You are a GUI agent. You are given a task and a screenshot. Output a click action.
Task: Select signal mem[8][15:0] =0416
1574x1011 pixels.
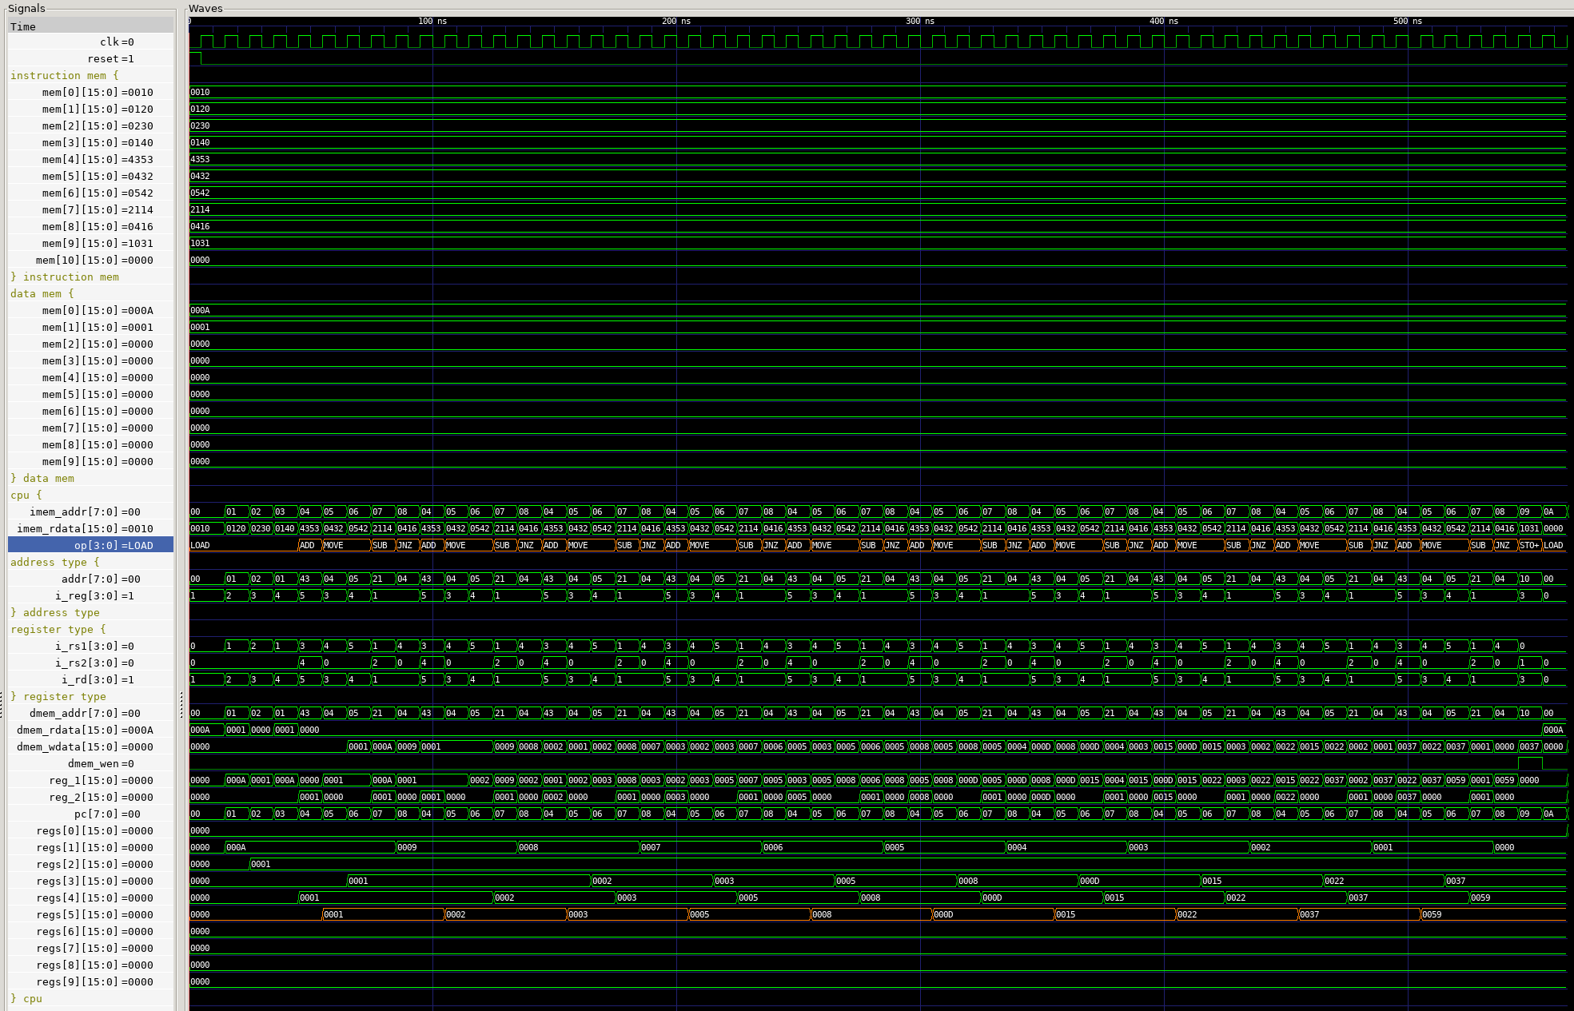coord(90,226)
